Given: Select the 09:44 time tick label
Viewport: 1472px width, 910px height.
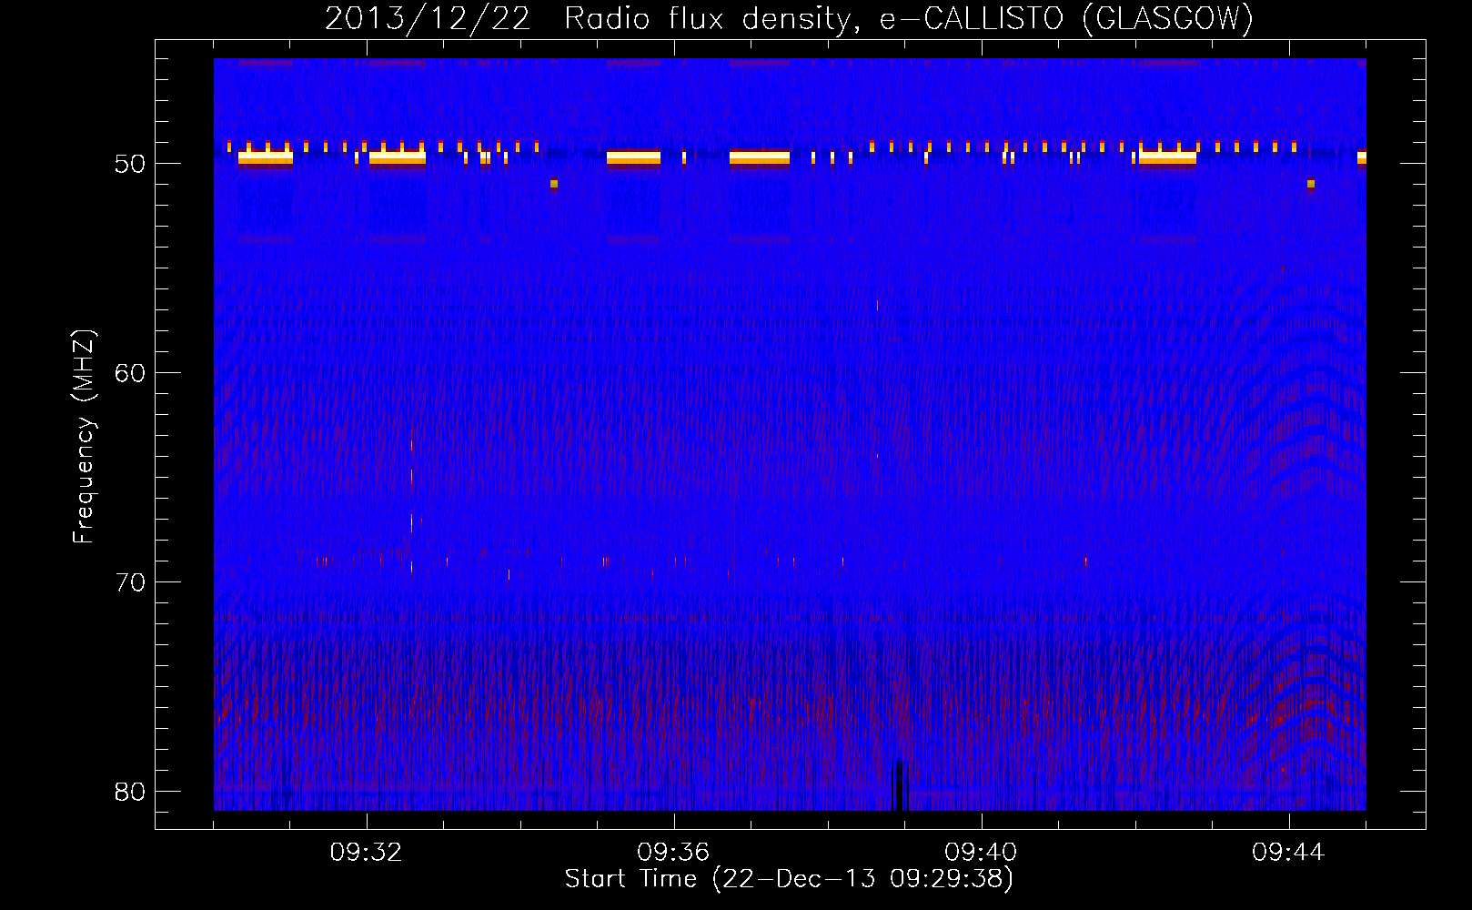Looking at the screenshot, I should coord(1288,853).
